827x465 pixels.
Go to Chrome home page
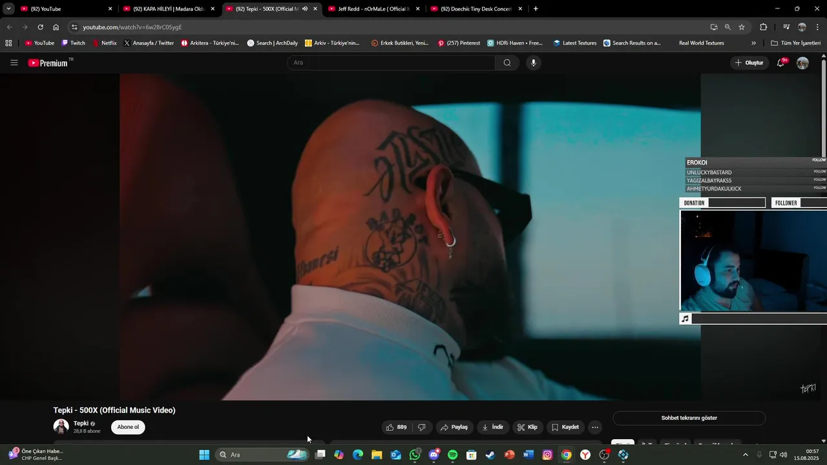click(56, 27)
